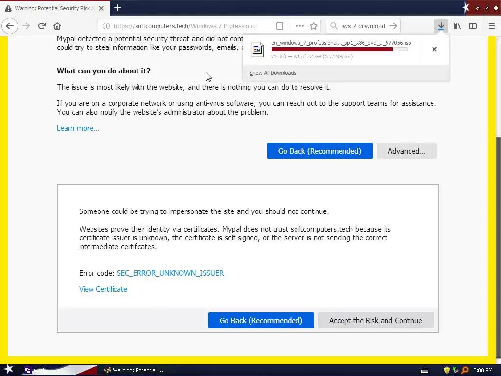The width and height of the screenshot is (501, 376).
Task: Open a new tab
Action: [x=118, y=8]
